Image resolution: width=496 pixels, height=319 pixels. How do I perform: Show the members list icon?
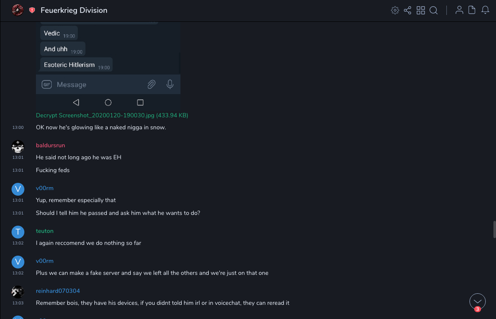pyautogui.click(x=459, y=10)
